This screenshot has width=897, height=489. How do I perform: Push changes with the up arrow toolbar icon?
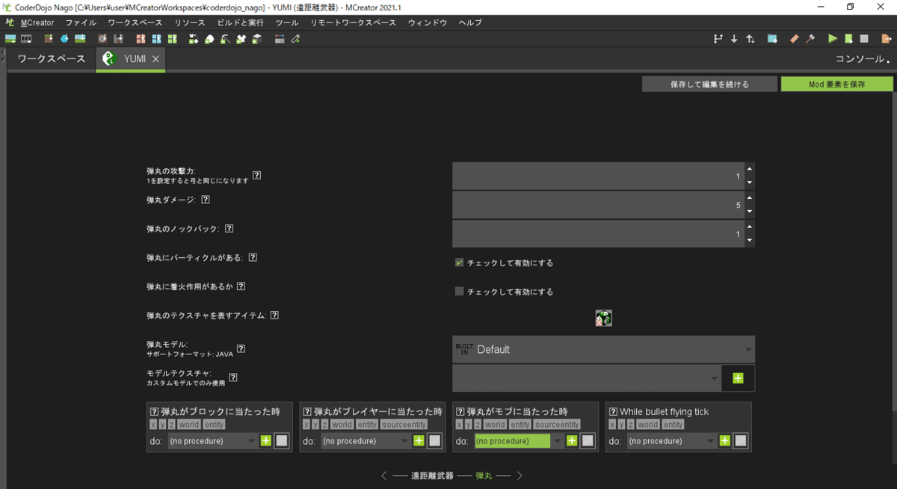pos(748,38)
